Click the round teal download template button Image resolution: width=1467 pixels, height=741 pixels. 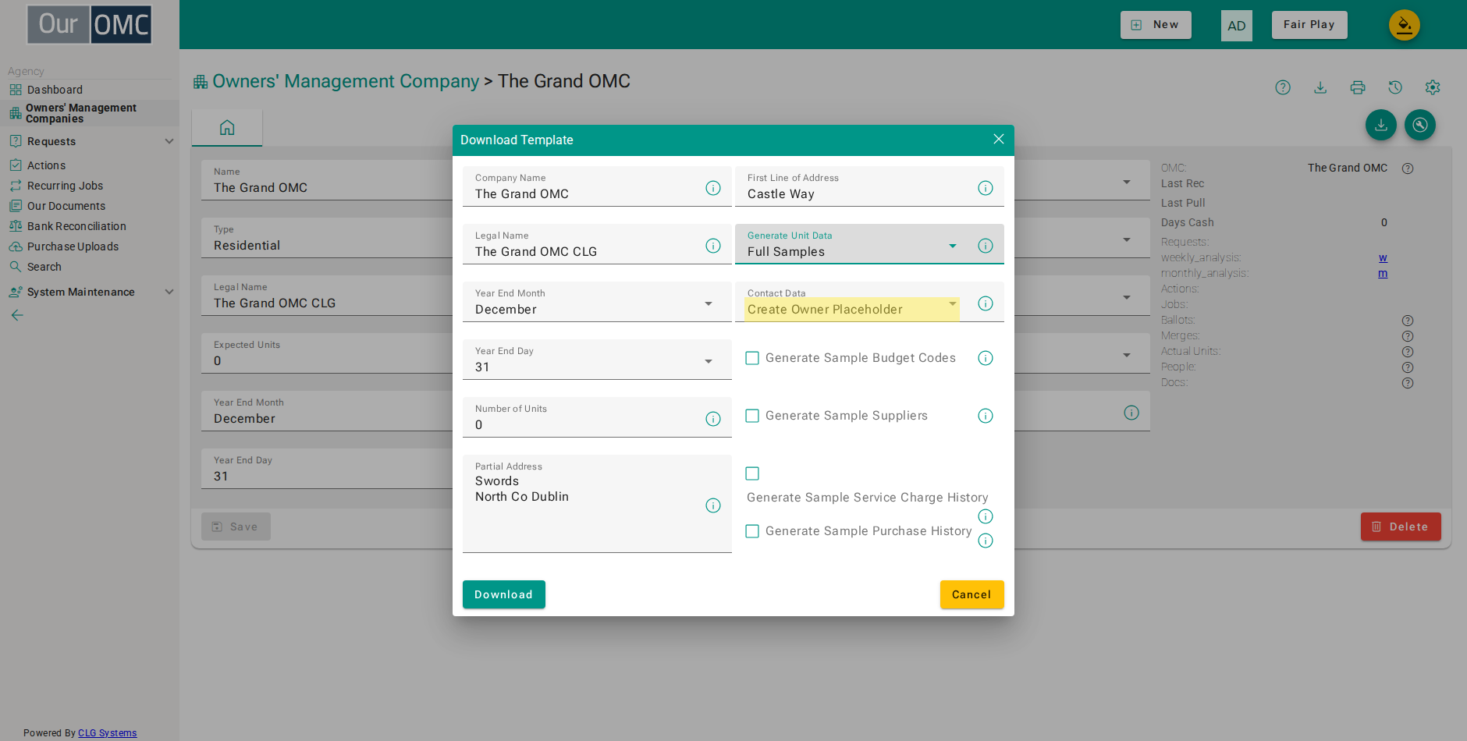(1381, 125)
